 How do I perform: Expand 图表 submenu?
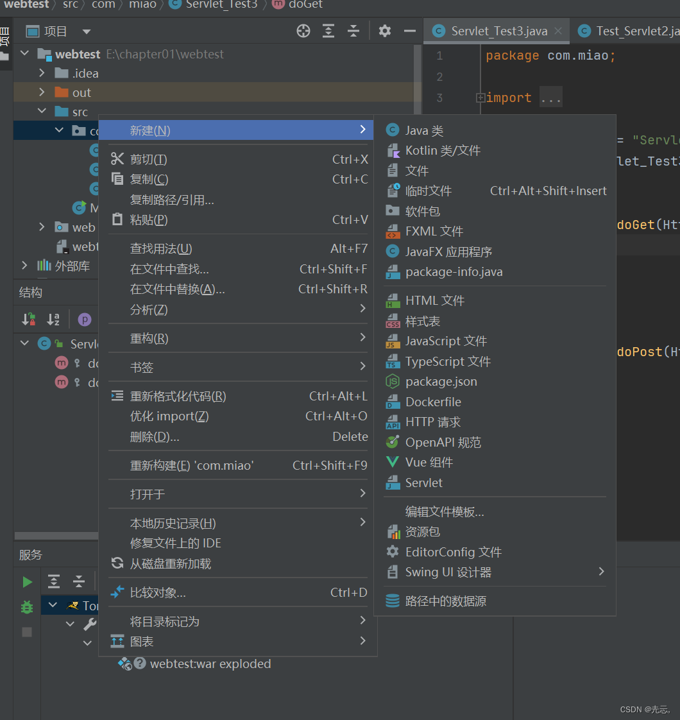[x=238, y=642]
